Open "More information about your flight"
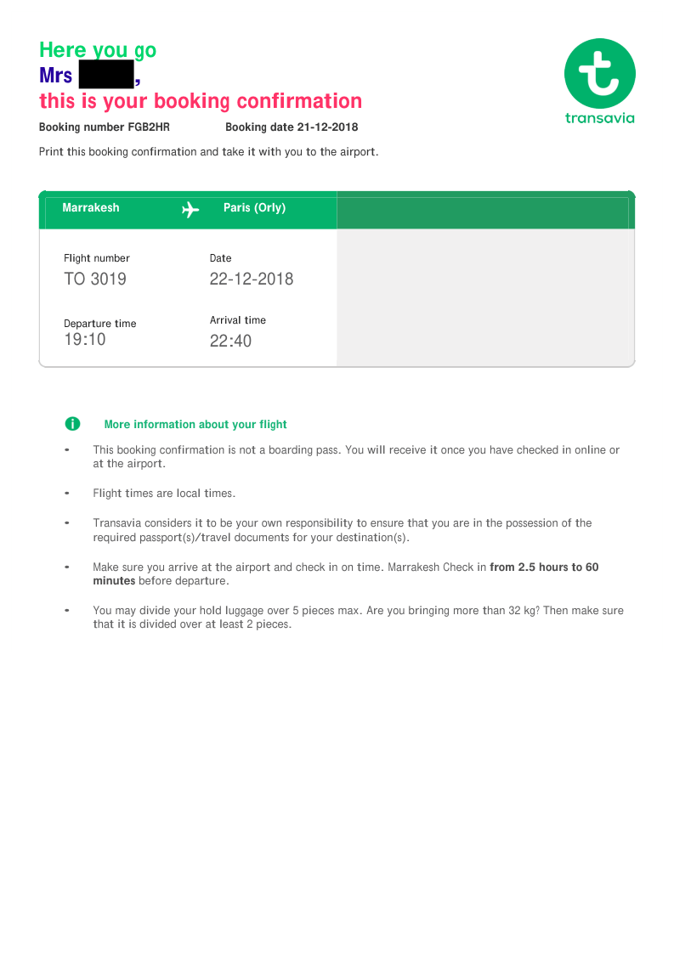The width and height of the screenshot is (674, 954). tap(195, 425)
